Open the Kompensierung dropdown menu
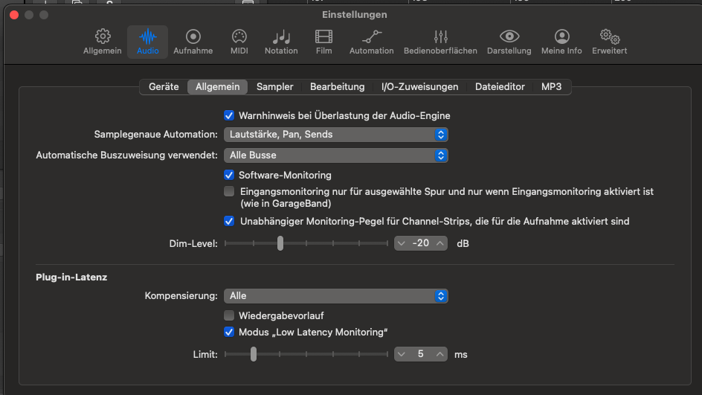 (336, 296)
